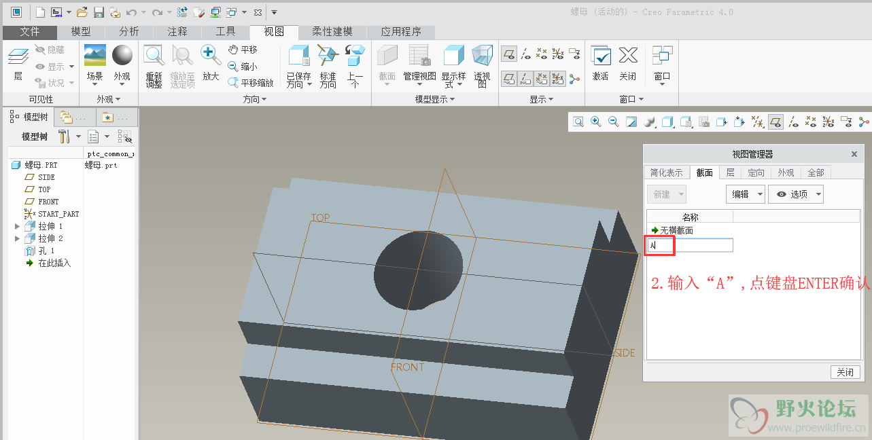Toggle plane tag display in ribbon
This screenshot has width=872, height=440.
point(508,79)
